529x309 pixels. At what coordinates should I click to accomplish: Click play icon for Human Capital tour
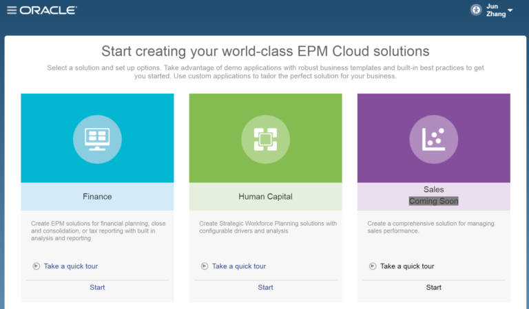click(x=205, y=266)
